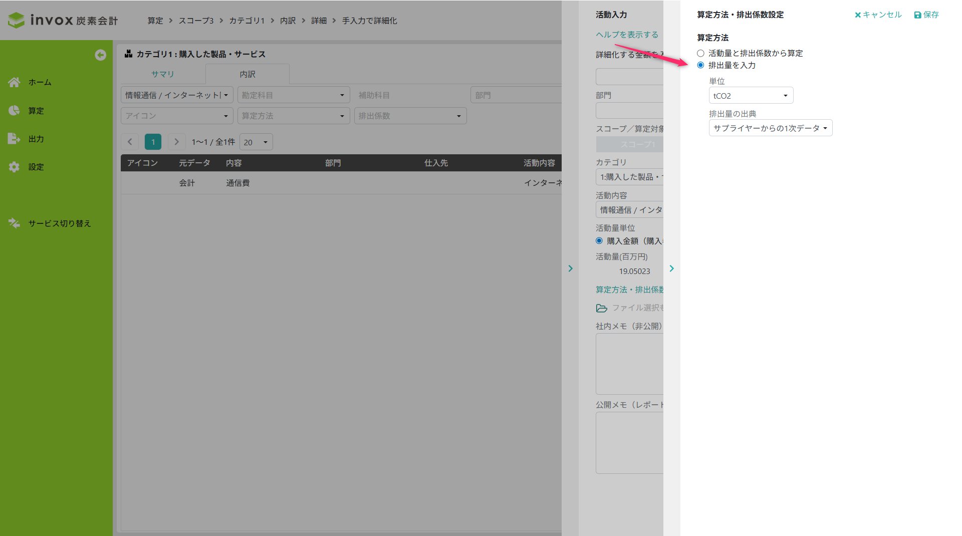Click the 算定 pie chart icon
The image size is (962, 536).
click(14, 110)
